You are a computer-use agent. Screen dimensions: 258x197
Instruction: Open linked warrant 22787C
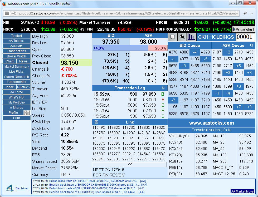coord(159,159)
